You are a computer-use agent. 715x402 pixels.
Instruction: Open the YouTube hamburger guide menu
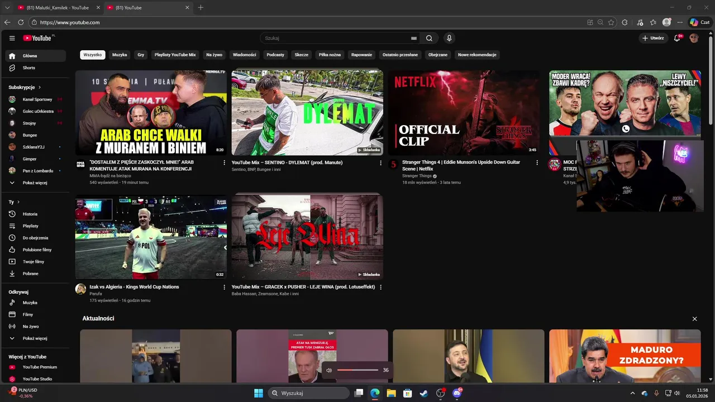pyautogui.click(x=12, y=38)
